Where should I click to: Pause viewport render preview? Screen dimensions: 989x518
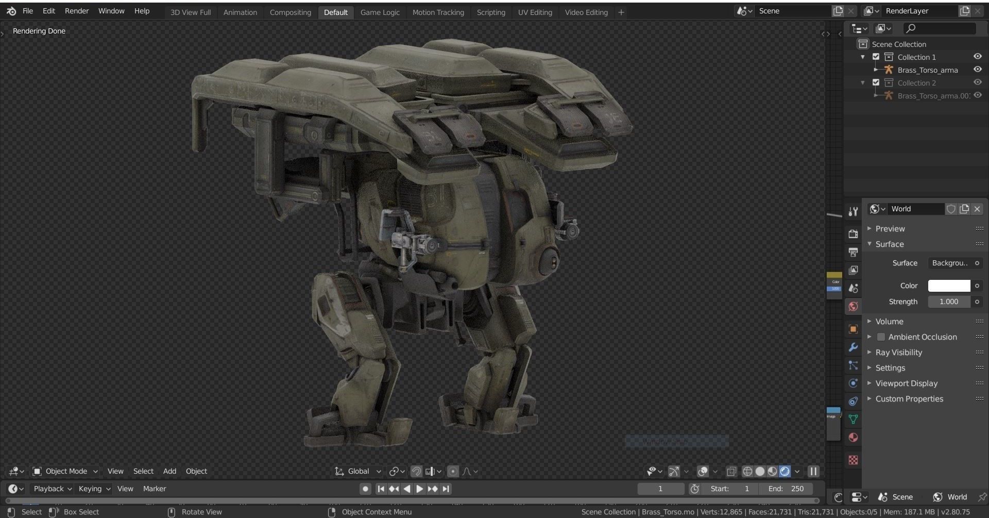click(813, 471)
